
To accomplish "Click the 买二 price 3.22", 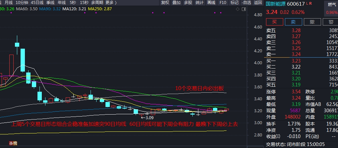I will pyautogui.click(x=296, y=67).
